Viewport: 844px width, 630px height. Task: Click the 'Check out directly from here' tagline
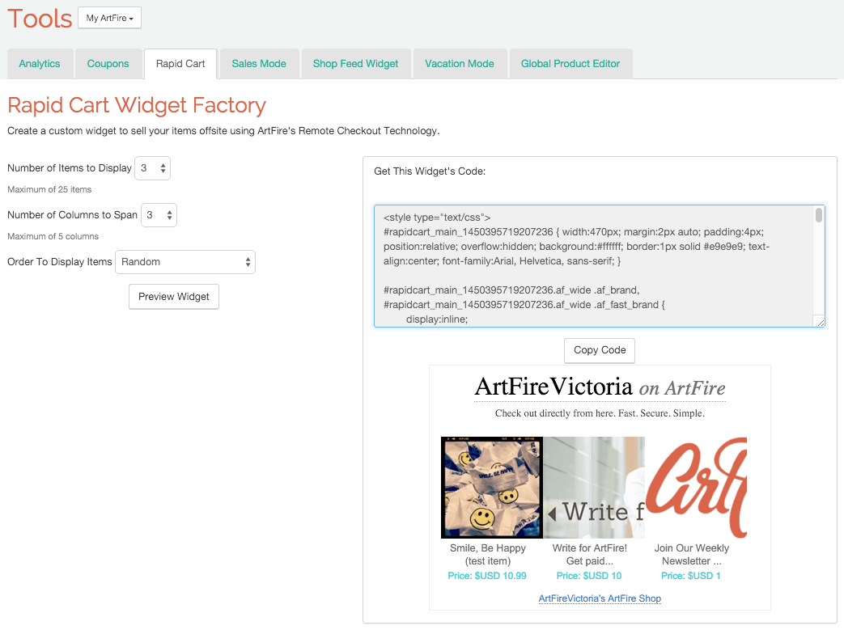coord(600,413)
